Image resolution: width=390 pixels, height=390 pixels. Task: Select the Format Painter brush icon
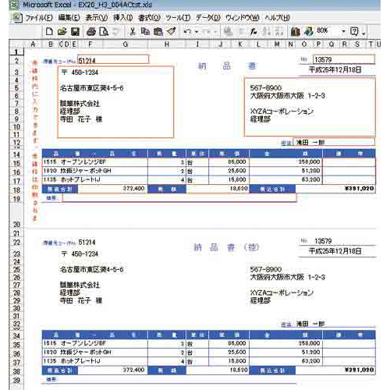[171, 31]
